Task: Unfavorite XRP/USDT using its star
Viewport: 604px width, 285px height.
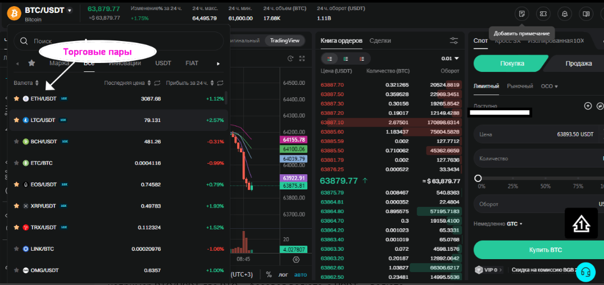Action: pyautogui.click(x=16, y=206)
